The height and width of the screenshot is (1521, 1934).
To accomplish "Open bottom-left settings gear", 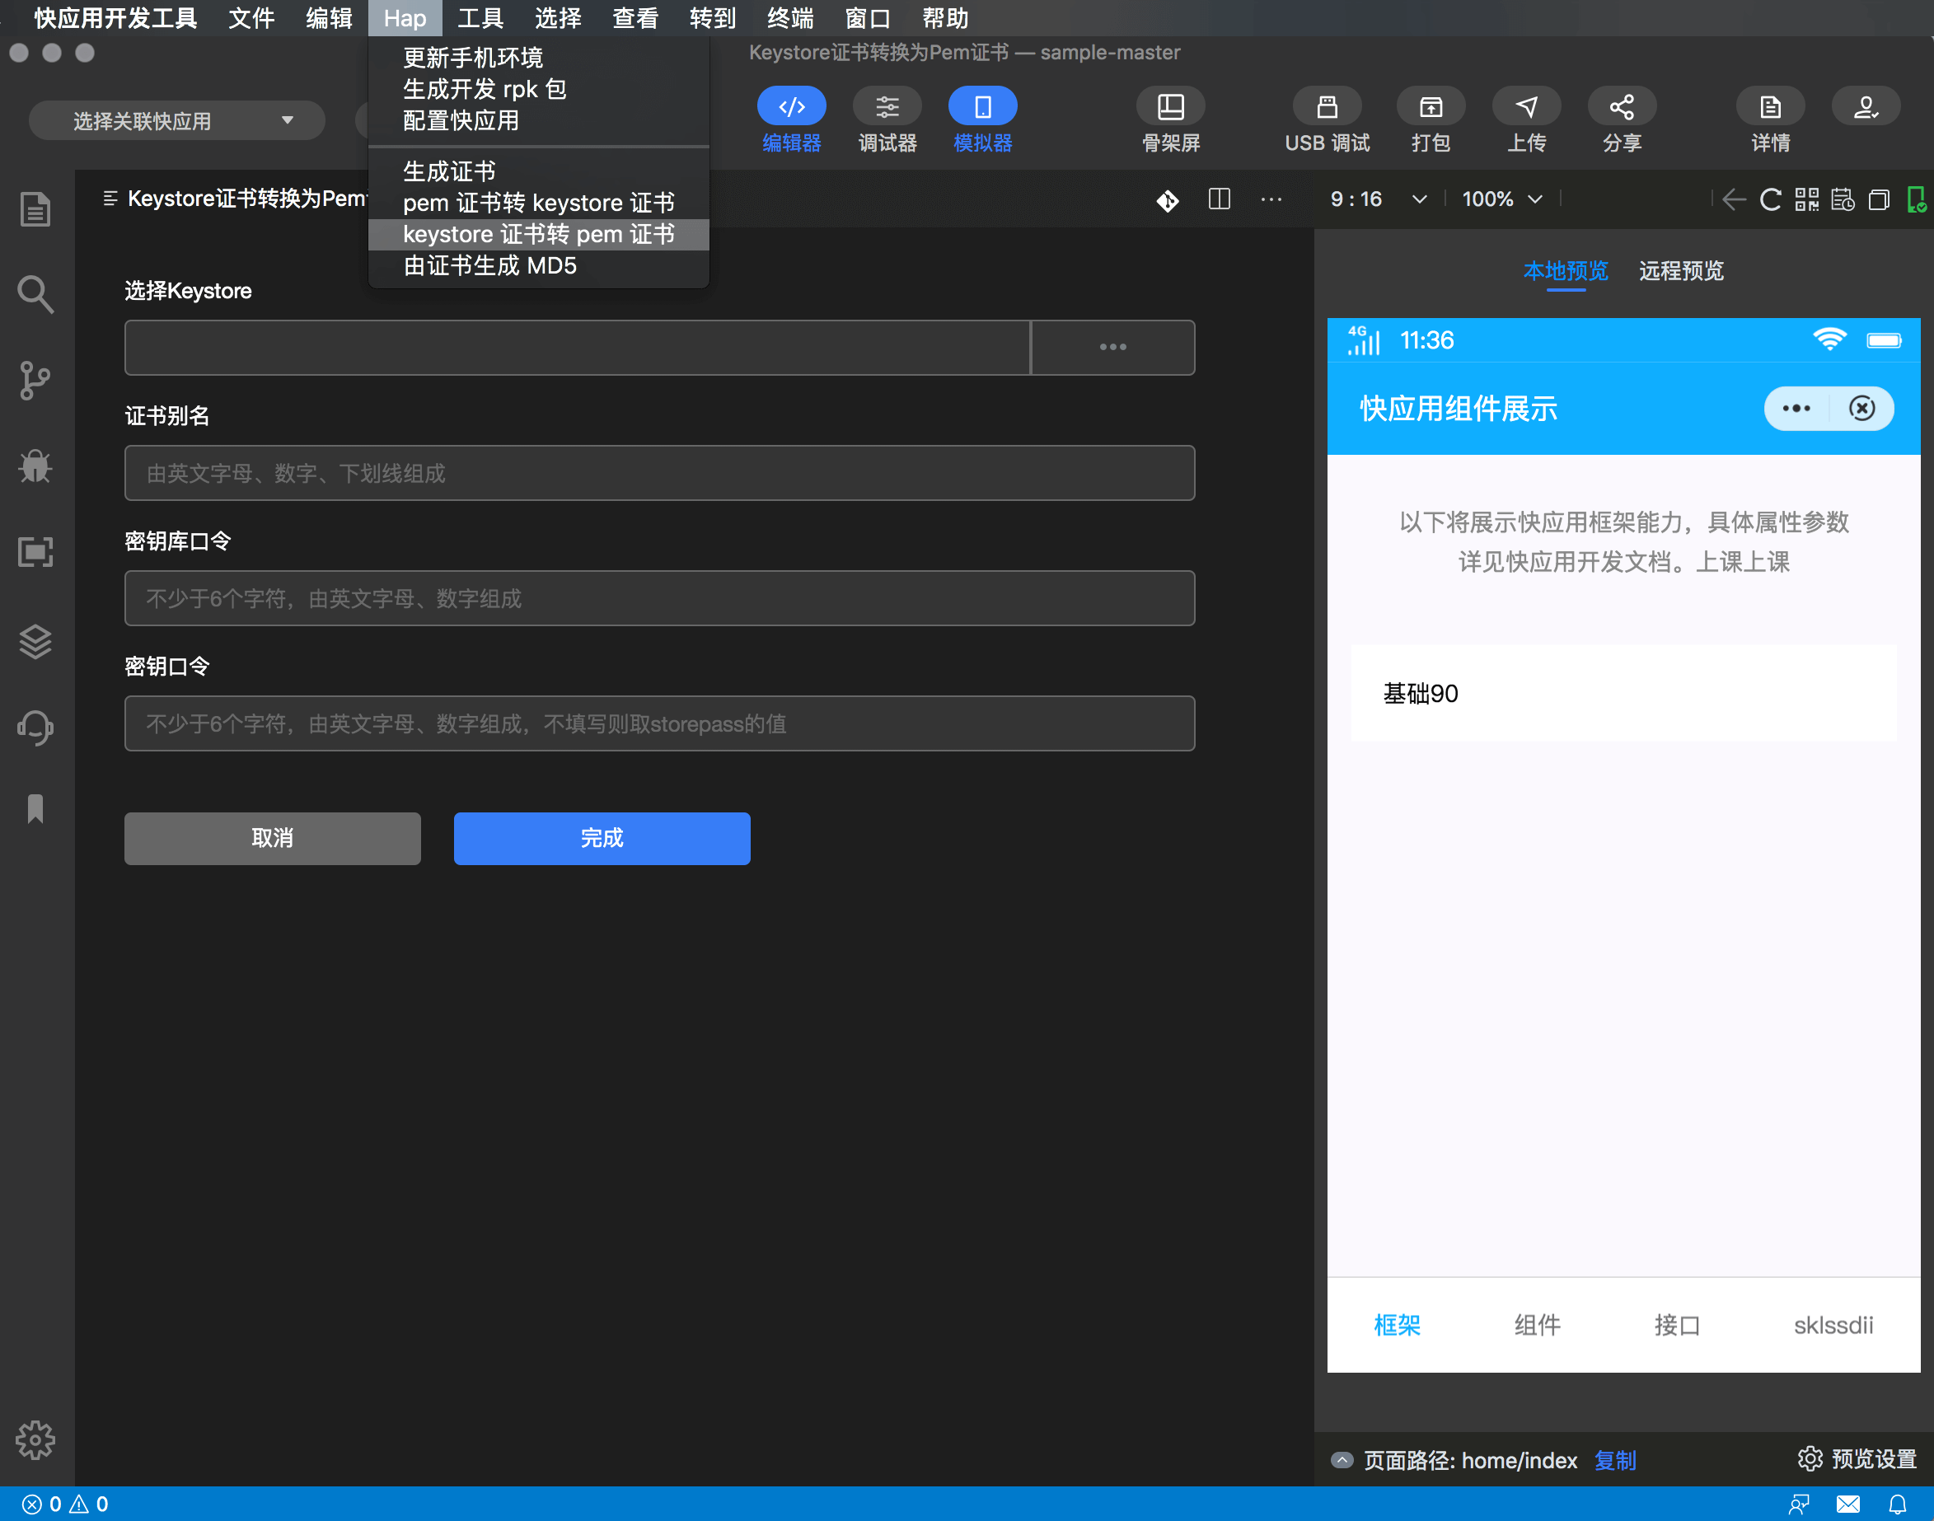I will (x=35, y=1440).
